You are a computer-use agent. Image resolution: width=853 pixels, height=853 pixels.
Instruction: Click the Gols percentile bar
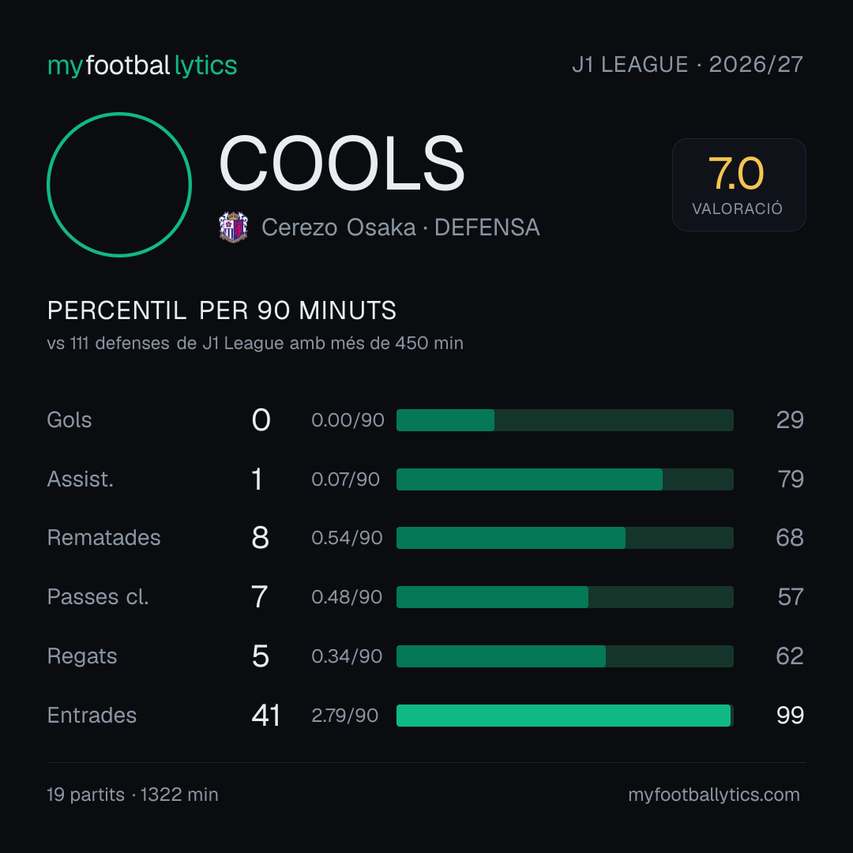(x=565, y=420)
